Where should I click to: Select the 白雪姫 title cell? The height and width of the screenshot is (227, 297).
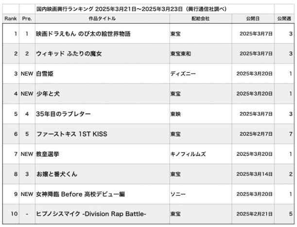click(x=43, y=74)
